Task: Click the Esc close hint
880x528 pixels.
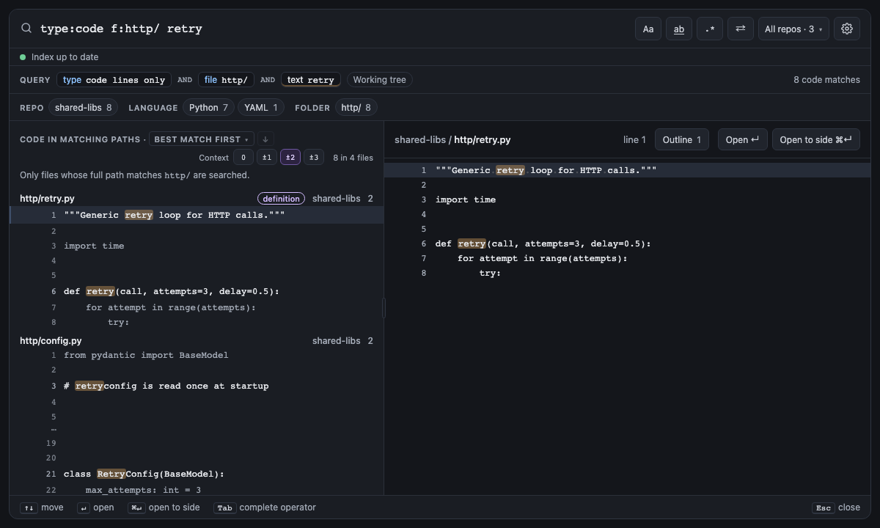Action: click(836, 507)
